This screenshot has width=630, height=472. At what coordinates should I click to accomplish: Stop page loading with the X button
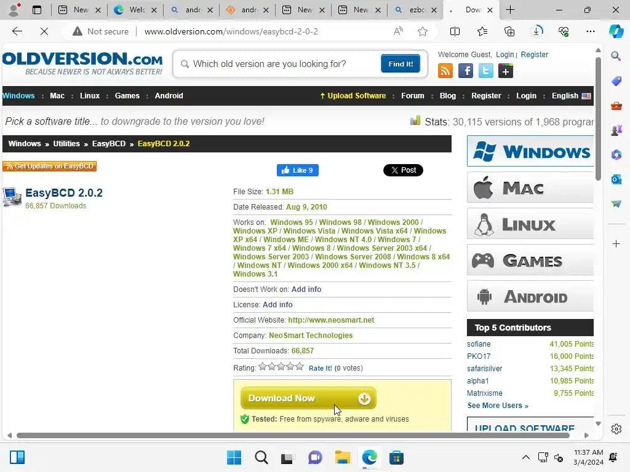click(x=44, y=31)
